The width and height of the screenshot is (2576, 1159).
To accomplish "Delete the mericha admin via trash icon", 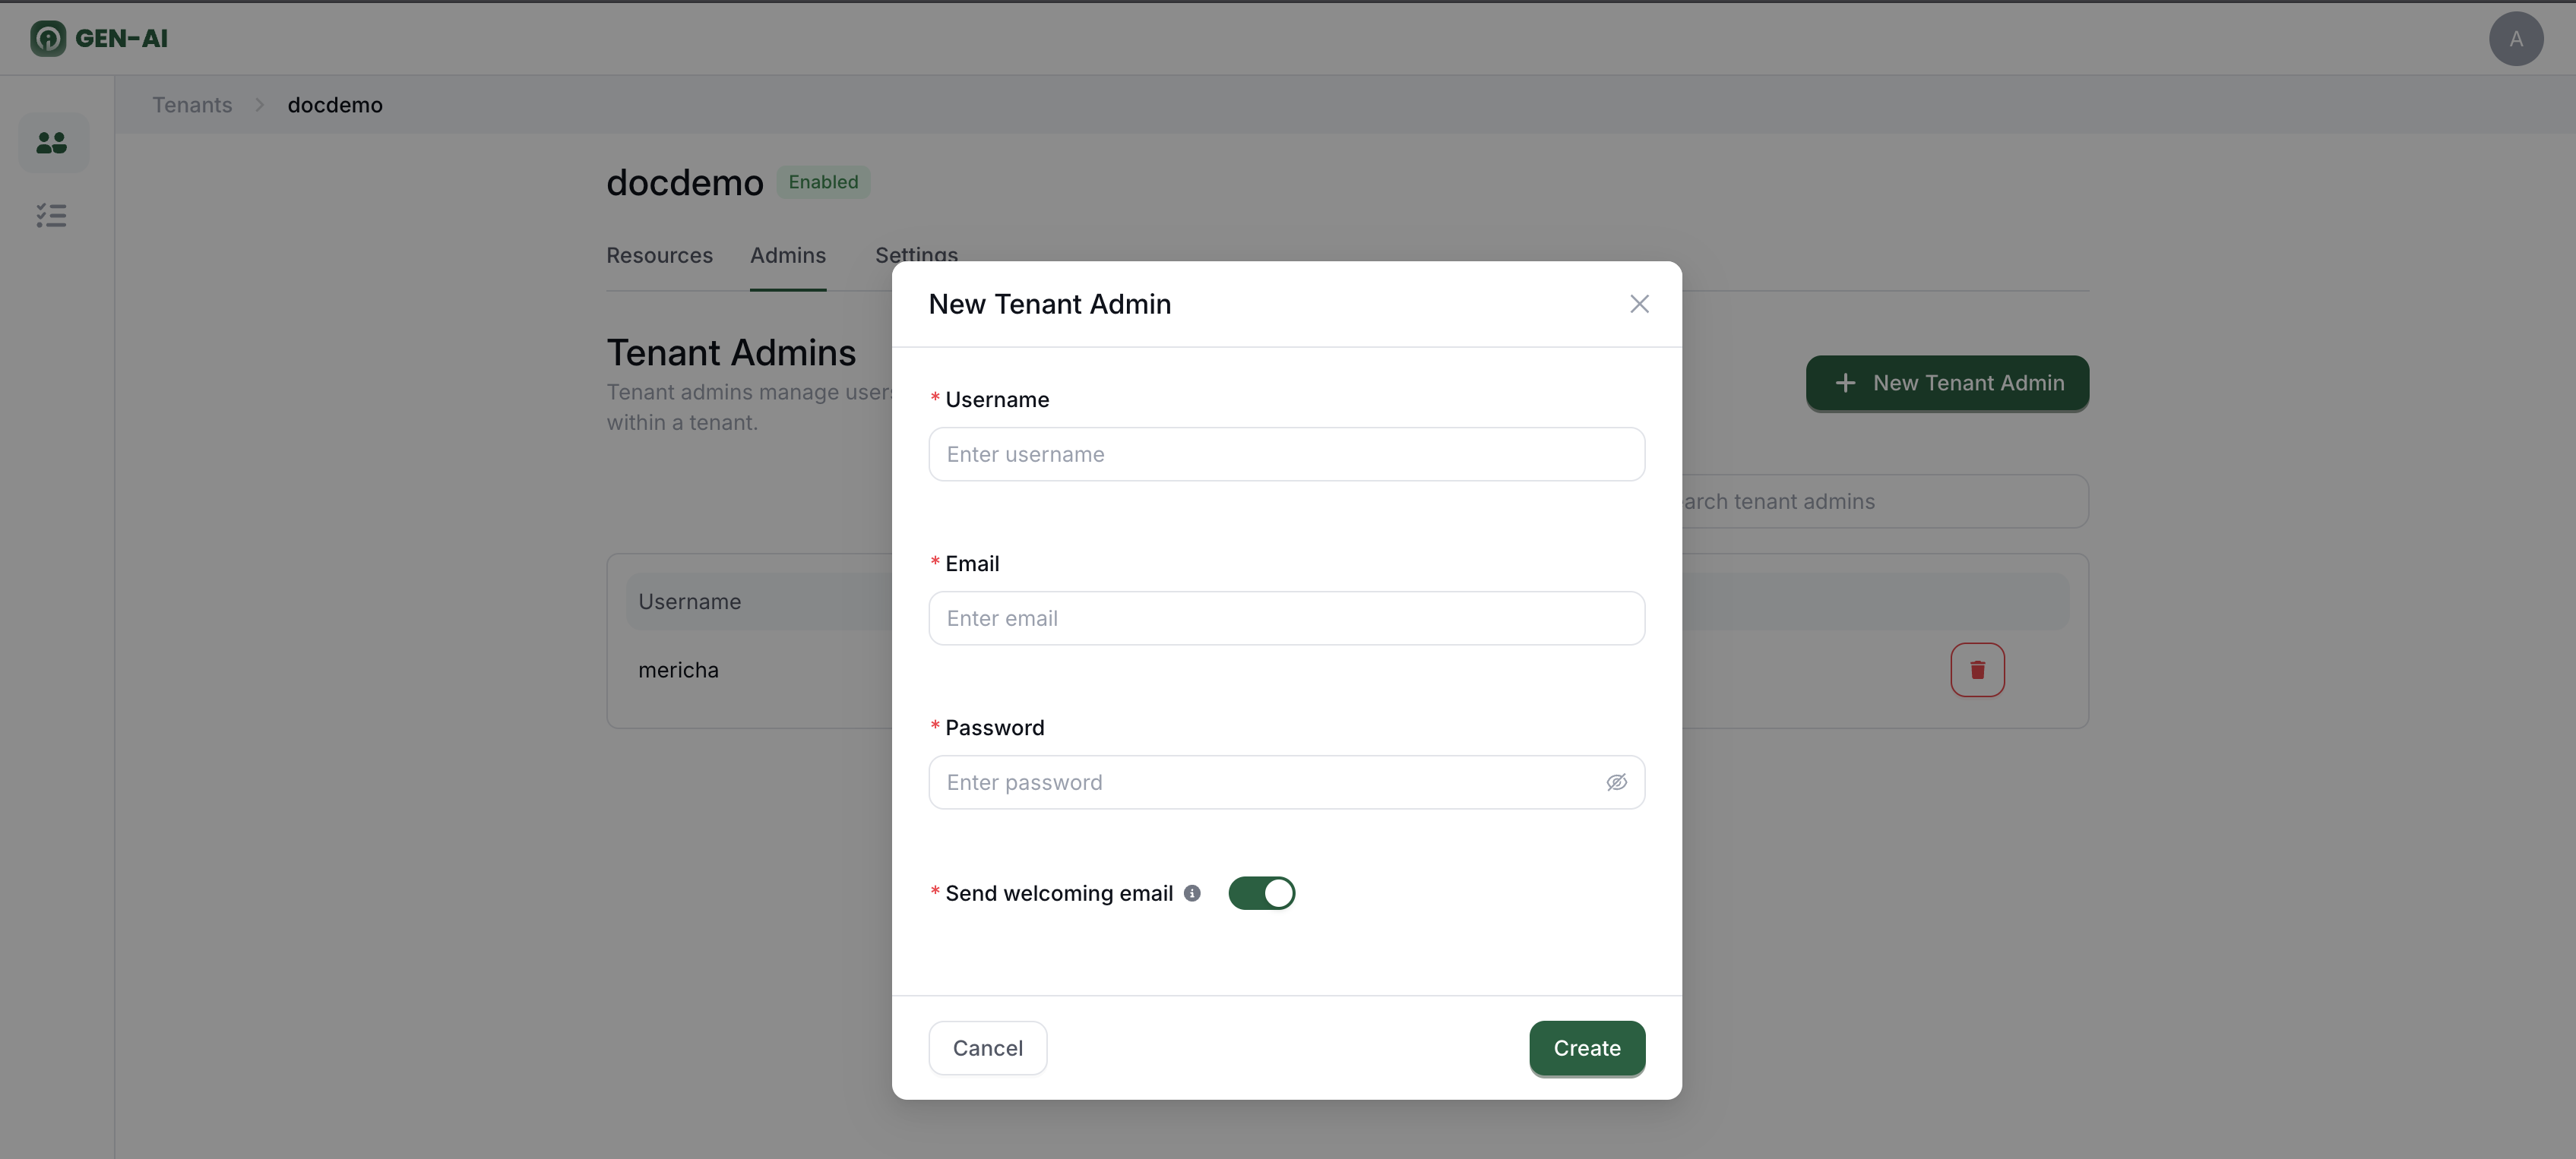I will click(x=1976, y=669).
